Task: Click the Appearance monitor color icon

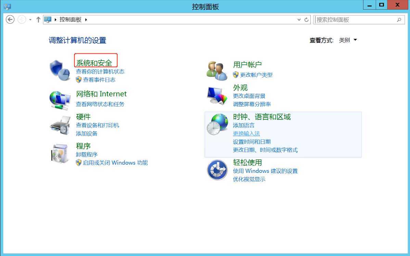Action: point(217,95)
